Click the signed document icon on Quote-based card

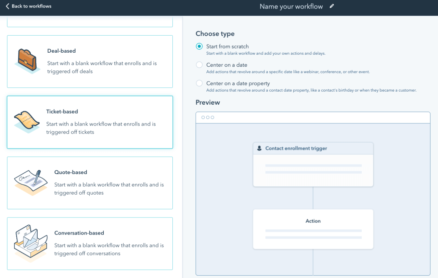point(30,183)
